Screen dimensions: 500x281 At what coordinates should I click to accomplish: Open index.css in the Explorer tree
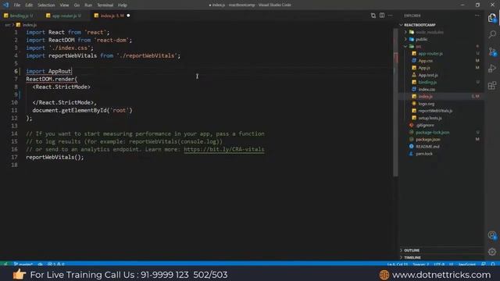427,89
